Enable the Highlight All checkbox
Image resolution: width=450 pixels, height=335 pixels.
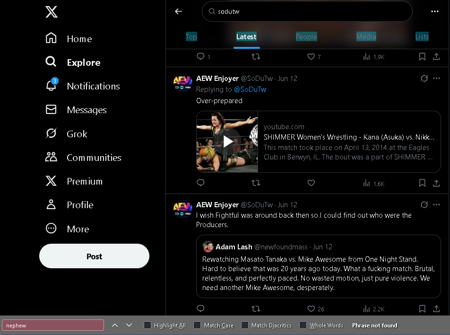(x=147, y=325)
